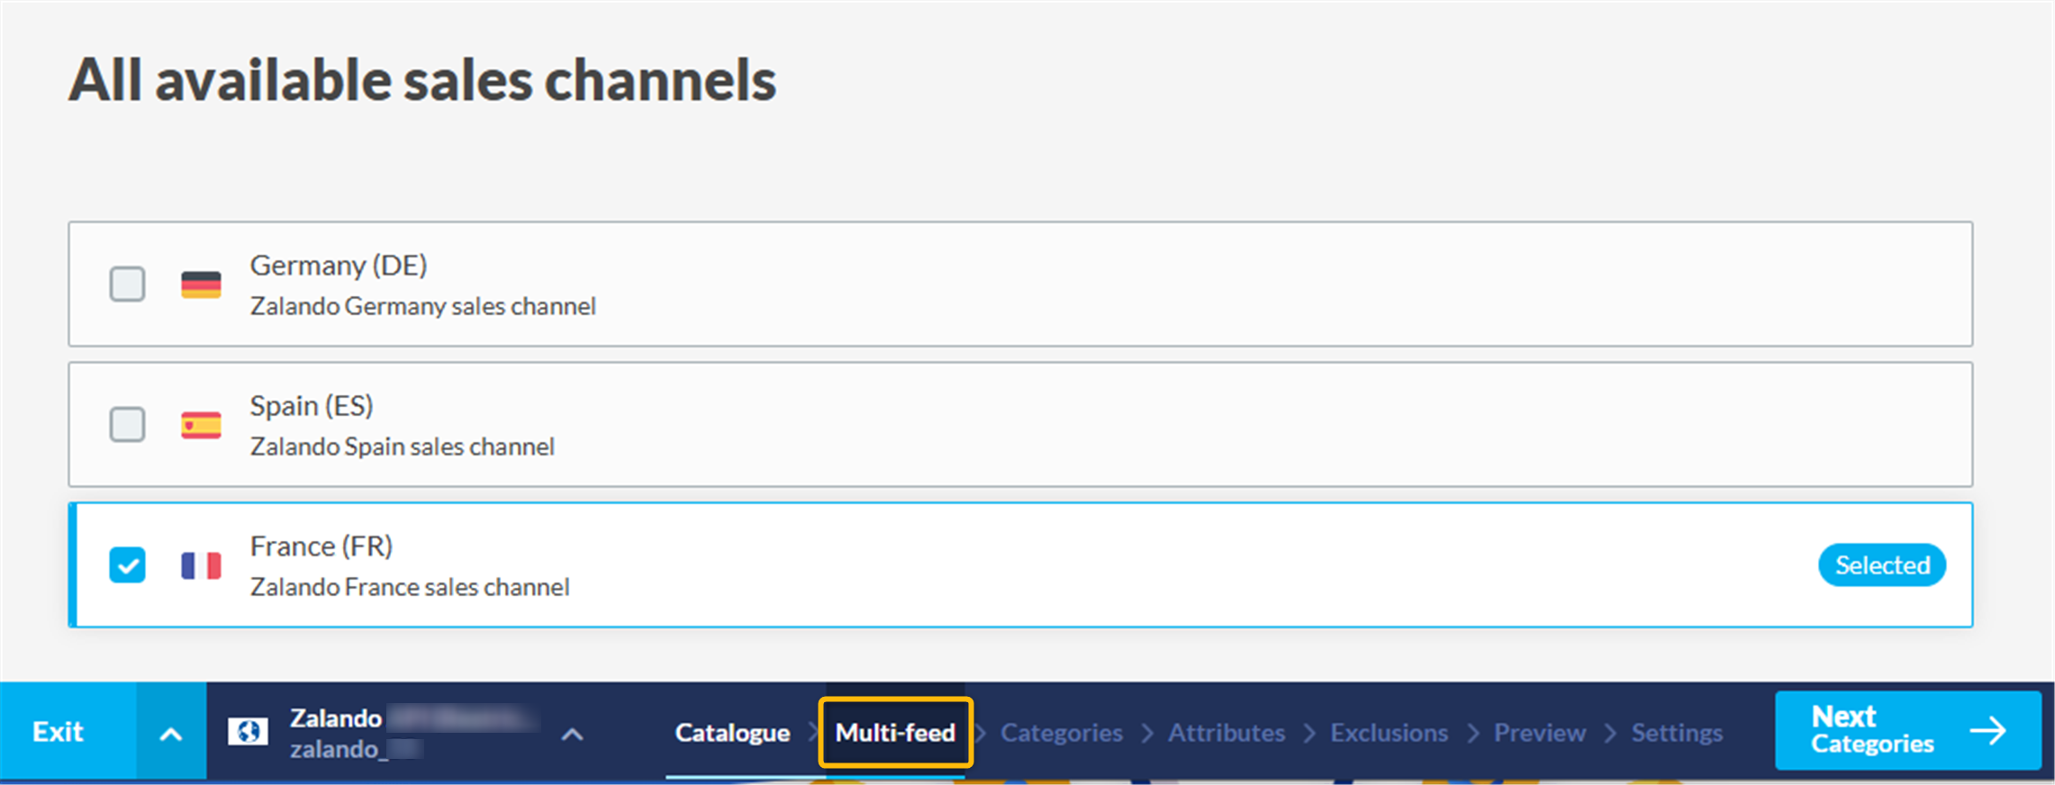The height and width of the screenshot is (785, 2055).
Task: Enable the Germany (DE) sales channel checkbox
Action: pos(127,284)
